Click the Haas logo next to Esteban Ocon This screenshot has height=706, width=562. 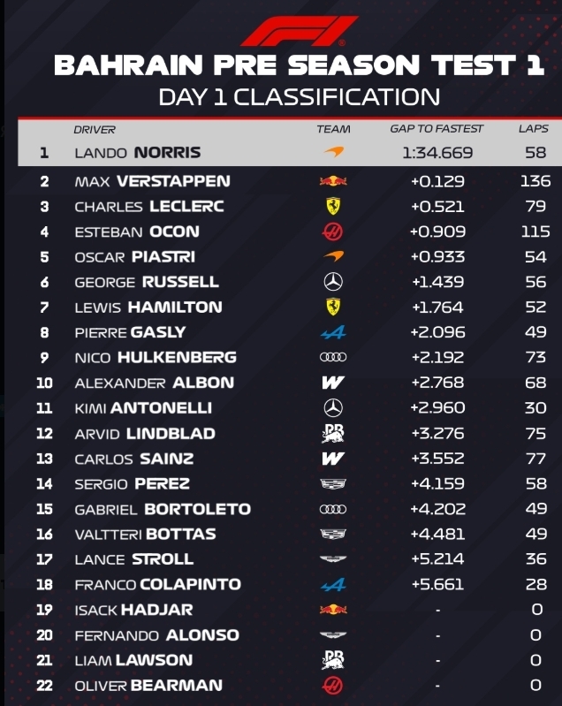pos(333,232)
